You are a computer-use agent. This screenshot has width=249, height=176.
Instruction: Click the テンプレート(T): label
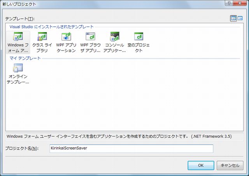[20, 19]
